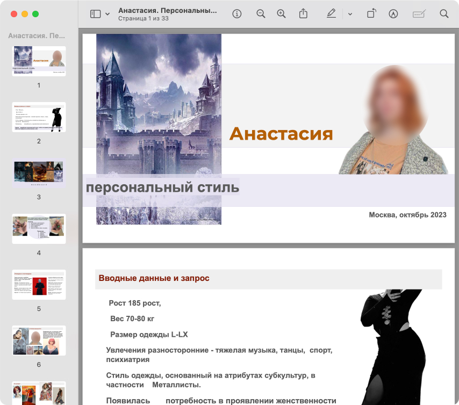Expand the sidebar view options chevron
This screenshot has width=459, height=405.
click(x=107, y=14)
